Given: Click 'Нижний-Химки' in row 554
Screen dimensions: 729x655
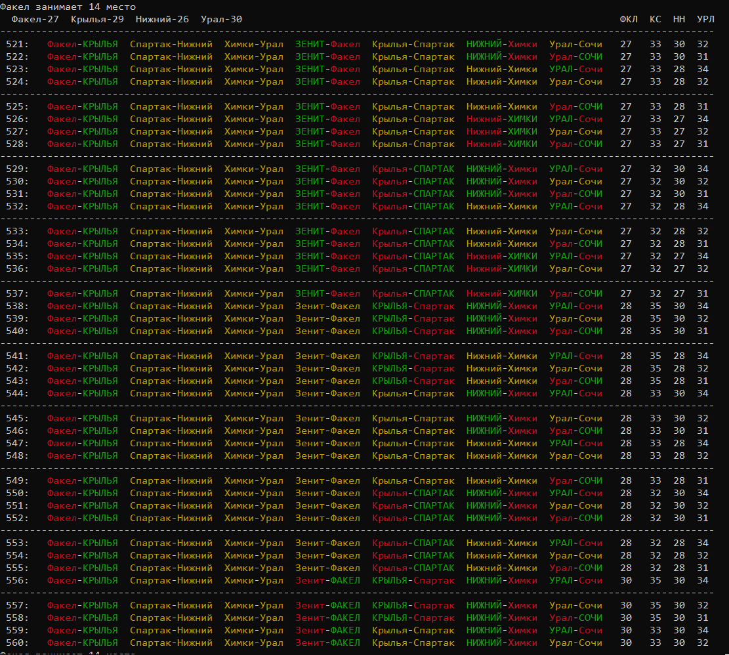Looking at the screenshot, I should click(502, 556).
